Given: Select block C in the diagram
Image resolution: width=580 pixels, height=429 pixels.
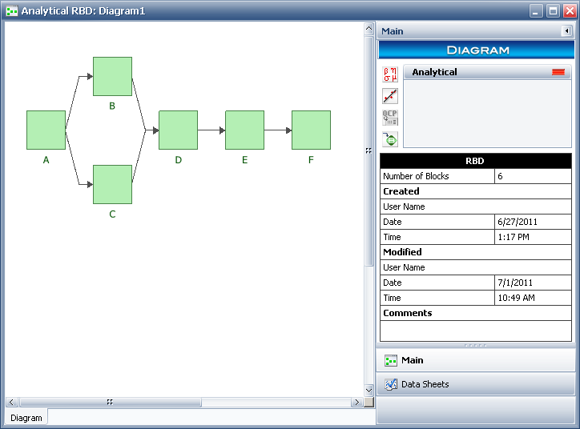Looking at the screenshot, I should click(x=112, y=184).
